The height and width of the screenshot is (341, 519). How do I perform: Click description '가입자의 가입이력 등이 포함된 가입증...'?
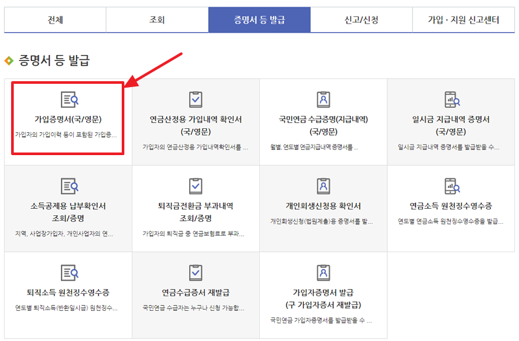tap(66, 135)
